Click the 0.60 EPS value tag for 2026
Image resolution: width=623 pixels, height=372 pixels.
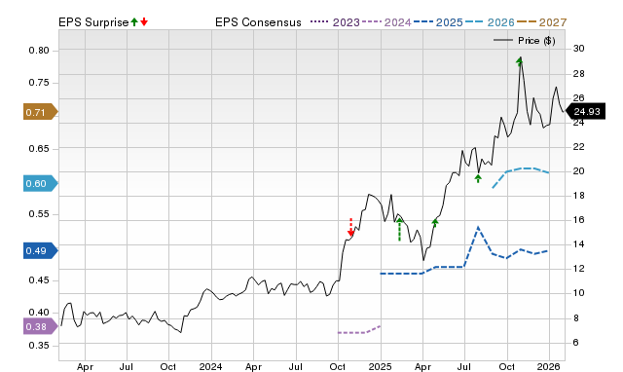40,183
